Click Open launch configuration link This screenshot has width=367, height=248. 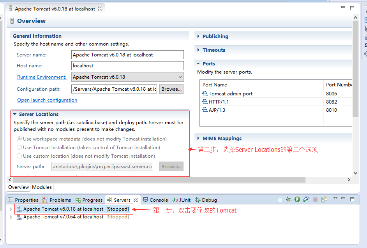(x=47, y=100)
